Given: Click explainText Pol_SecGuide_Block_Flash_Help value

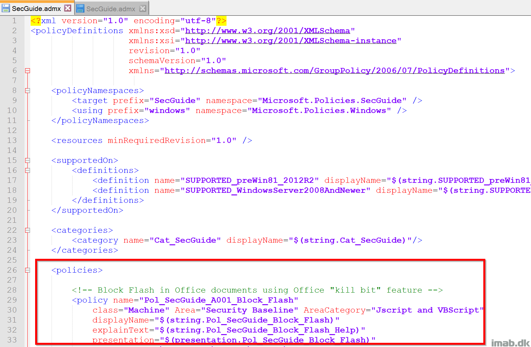Looking at the screenshot, I should point(260,330).
